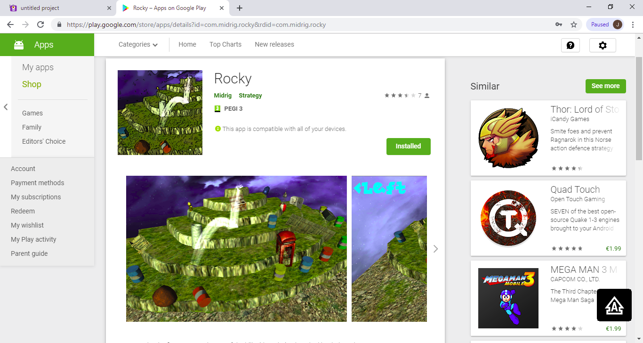This screenshot has height=343, width=643.
Task: Click the Android Apps header icon
Action: coord(19,45)
